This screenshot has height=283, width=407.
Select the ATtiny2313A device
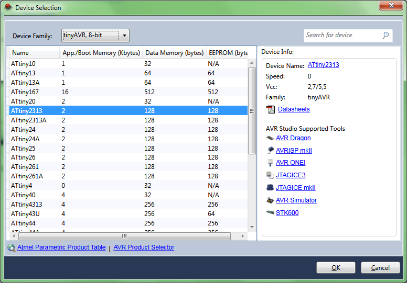coord(128,120)
